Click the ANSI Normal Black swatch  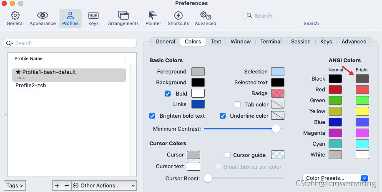coord(335,79)
